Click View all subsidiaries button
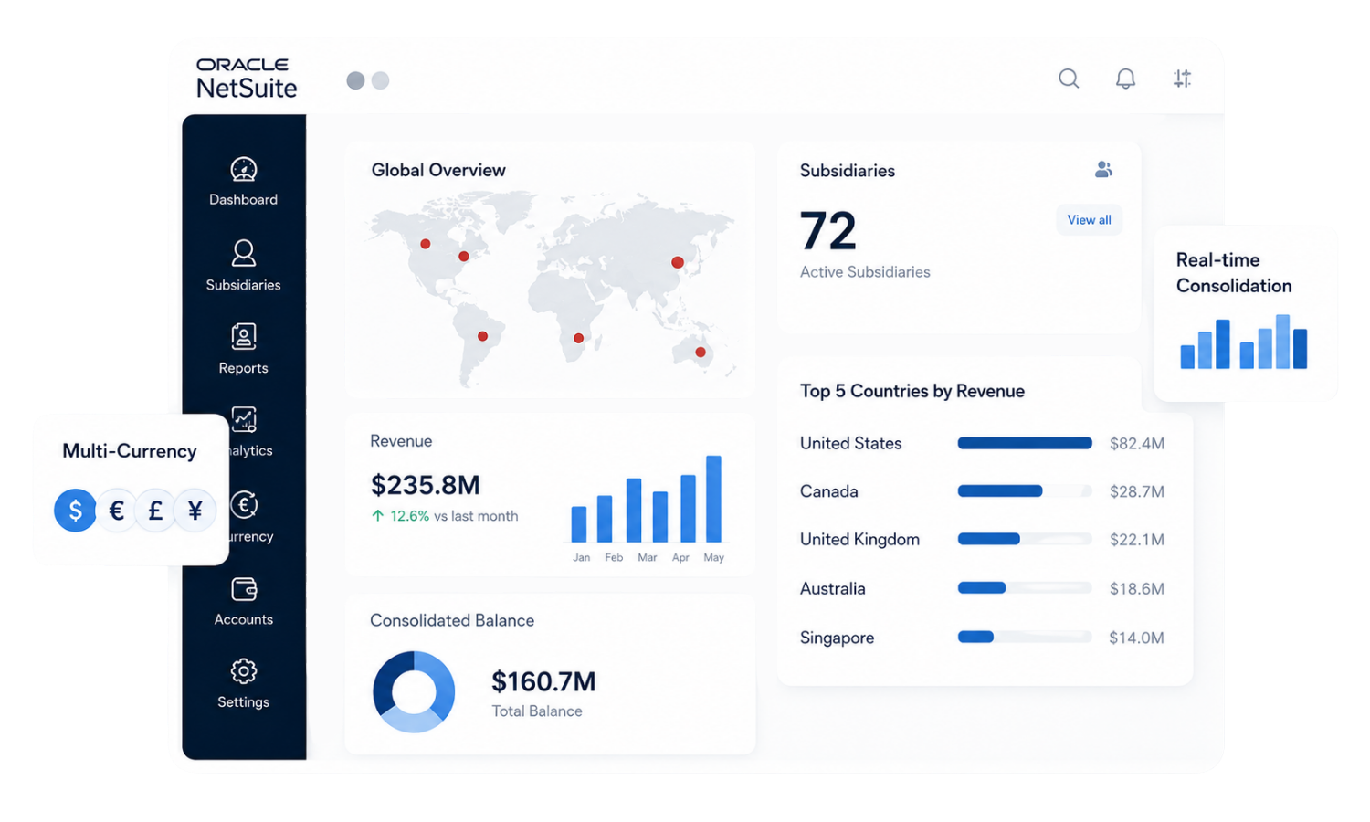 [x=1089, y=220]
